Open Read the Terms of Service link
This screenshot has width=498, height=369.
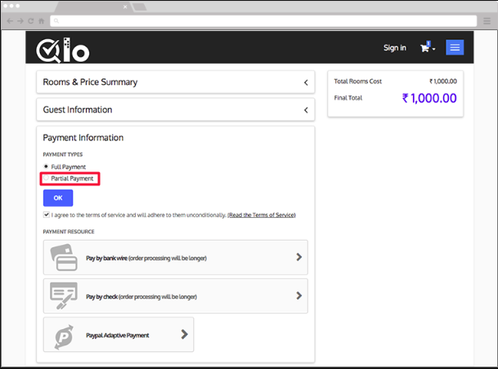[262, 215]
